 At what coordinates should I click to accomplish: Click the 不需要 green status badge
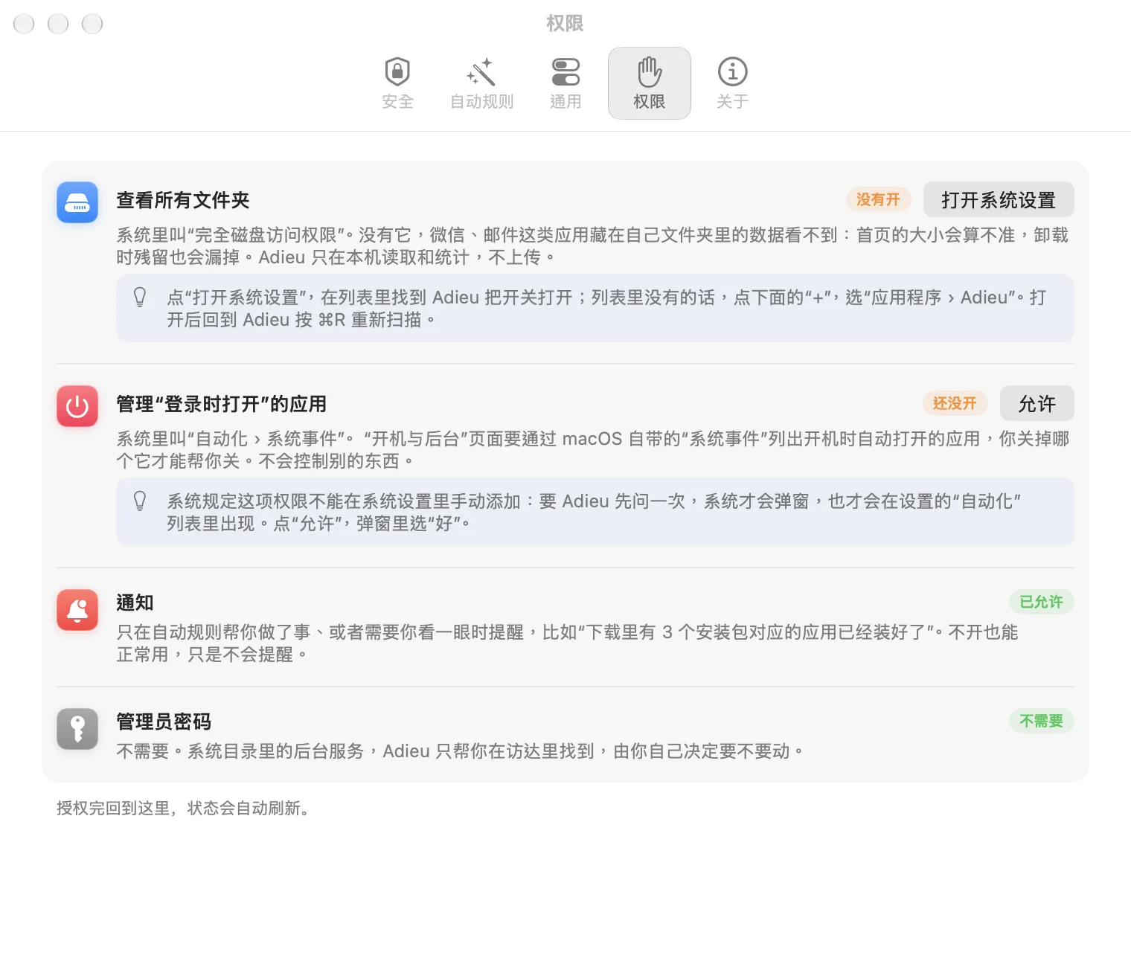point(1041,721)
